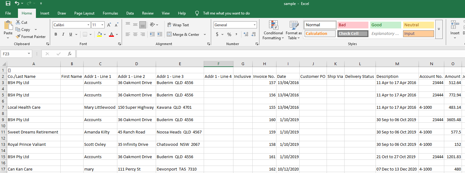
Task: Open the Format as Table gallery
Action: (294, 30)
